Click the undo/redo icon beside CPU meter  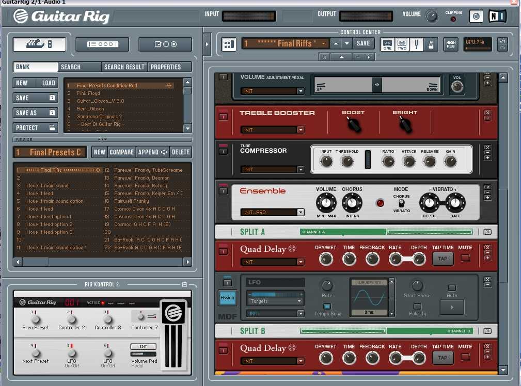tap(503, 44)
